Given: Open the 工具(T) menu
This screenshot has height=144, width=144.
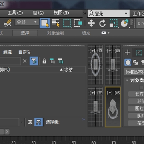Looking at the screenshot, I should coord(15,13).
